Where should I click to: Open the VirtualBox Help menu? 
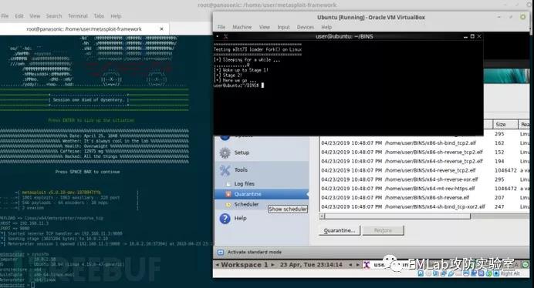click(326, 27)
